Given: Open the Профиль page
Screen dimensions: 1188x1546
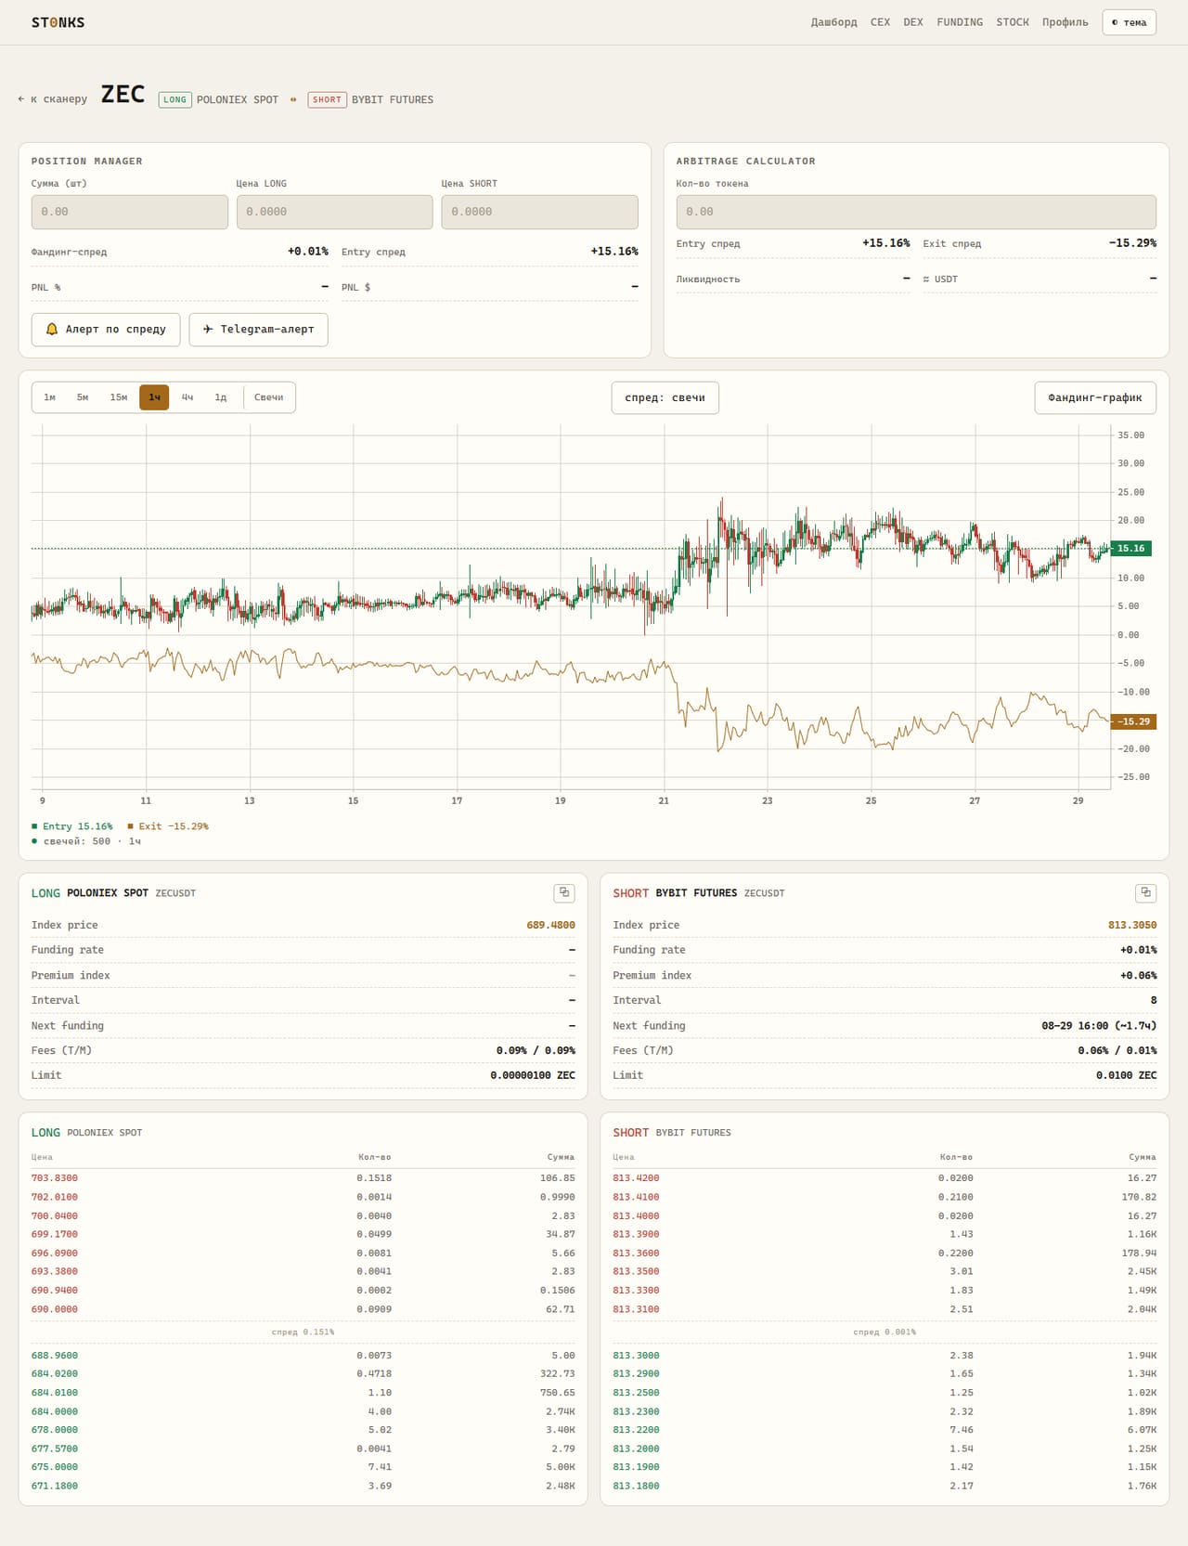Looking at the screenshot, I should pos(1065,22).
